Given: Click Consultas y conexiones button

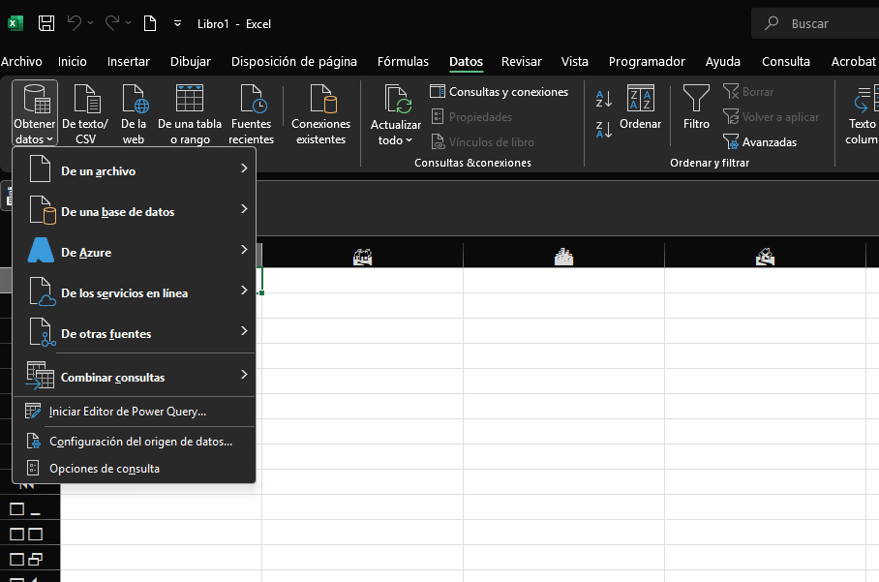Looking at the screenshot, I should [500, 92].
